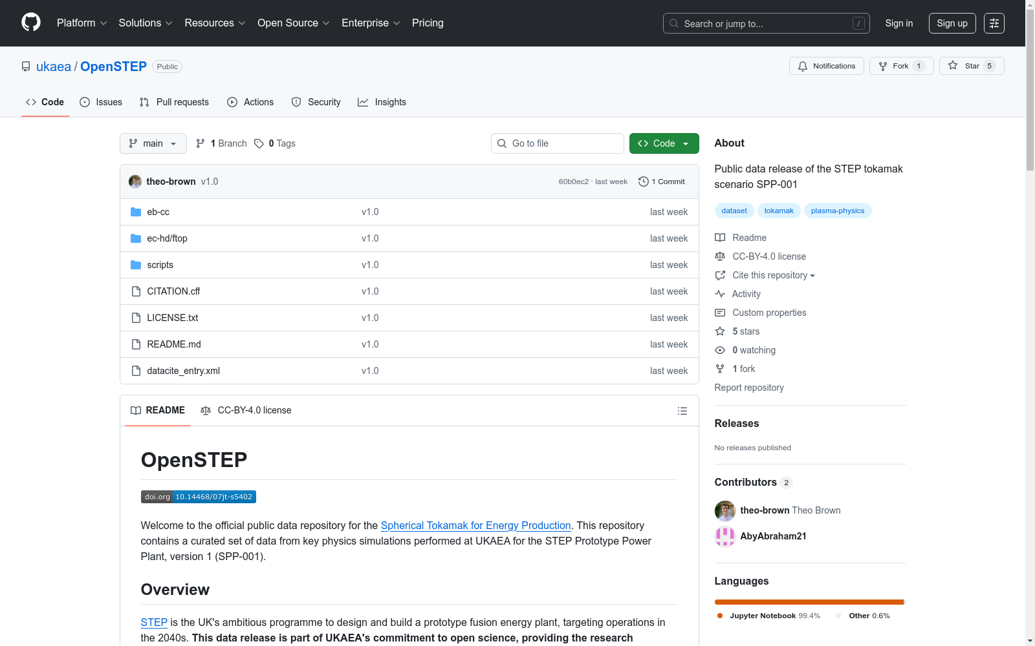
Task: Click the dataset topic tag
Action: (x=734, y=211)
